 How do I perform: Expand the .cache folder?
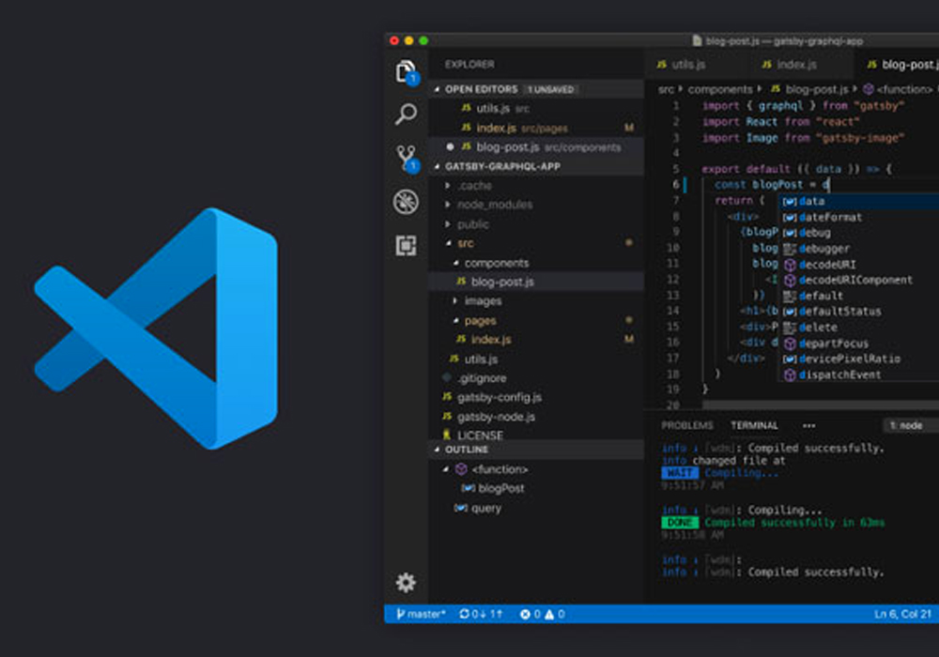point(447,186)
